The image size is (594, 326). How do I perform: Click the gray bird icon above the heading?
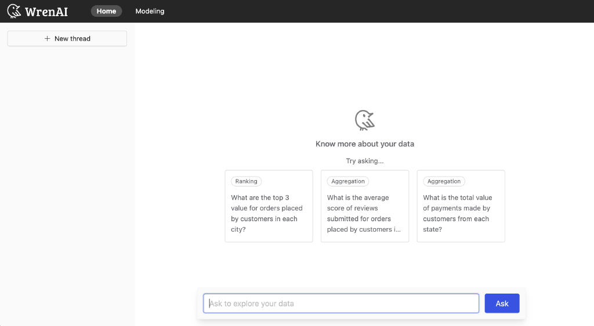click(x=364, y=120)
